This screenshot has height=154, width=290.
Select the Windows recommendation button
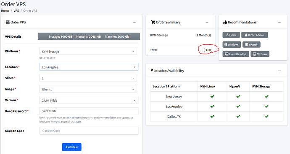tap(232, 45)
